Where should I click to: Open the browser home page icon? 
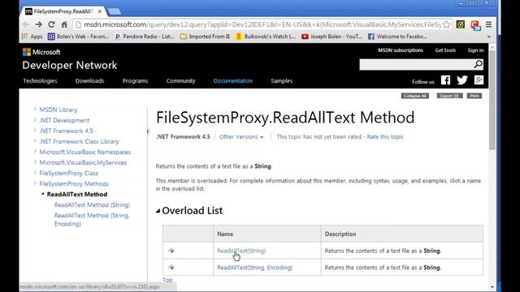[x=64, y=24]
